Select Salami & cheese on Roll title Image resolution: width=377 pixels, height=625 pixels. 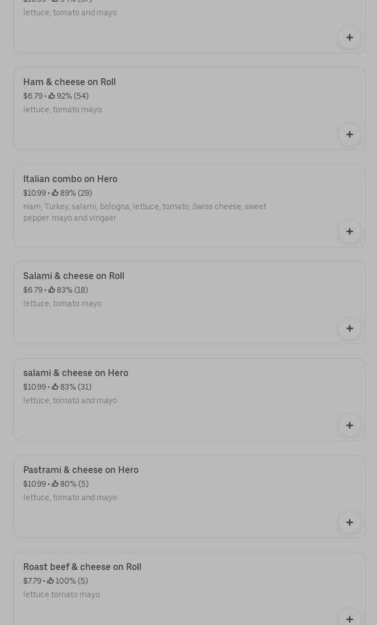(x=74, y=276)
